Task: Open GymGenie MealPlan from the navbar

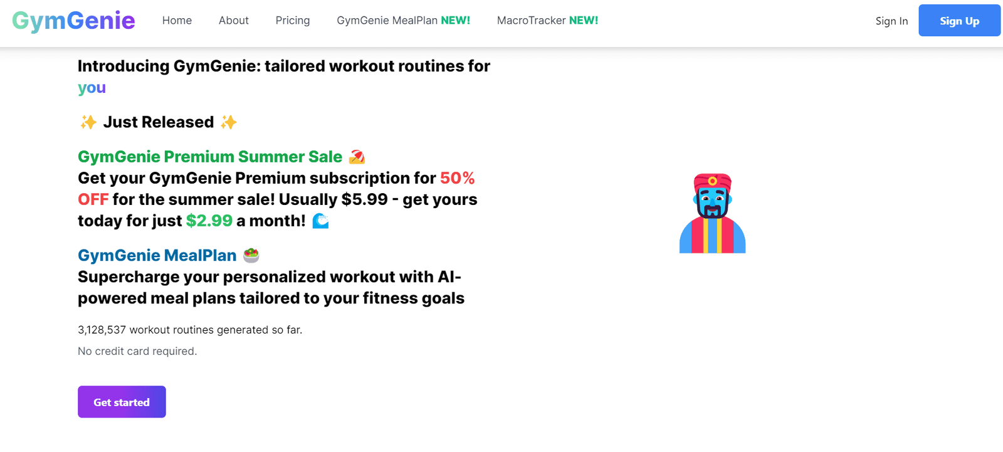Action: click(x=403, y=21)
